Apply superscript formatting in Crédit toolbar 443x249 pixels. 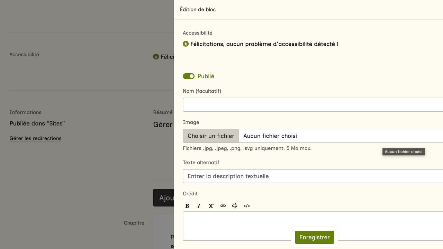[x=211, y=206]
